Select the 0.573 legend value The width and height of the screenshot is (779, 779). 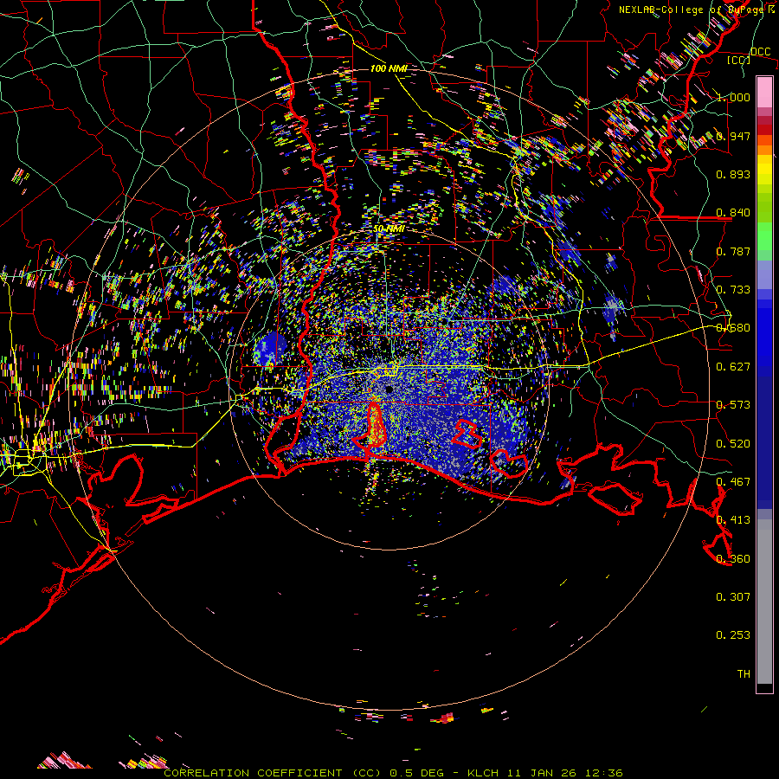coord(733,405)
